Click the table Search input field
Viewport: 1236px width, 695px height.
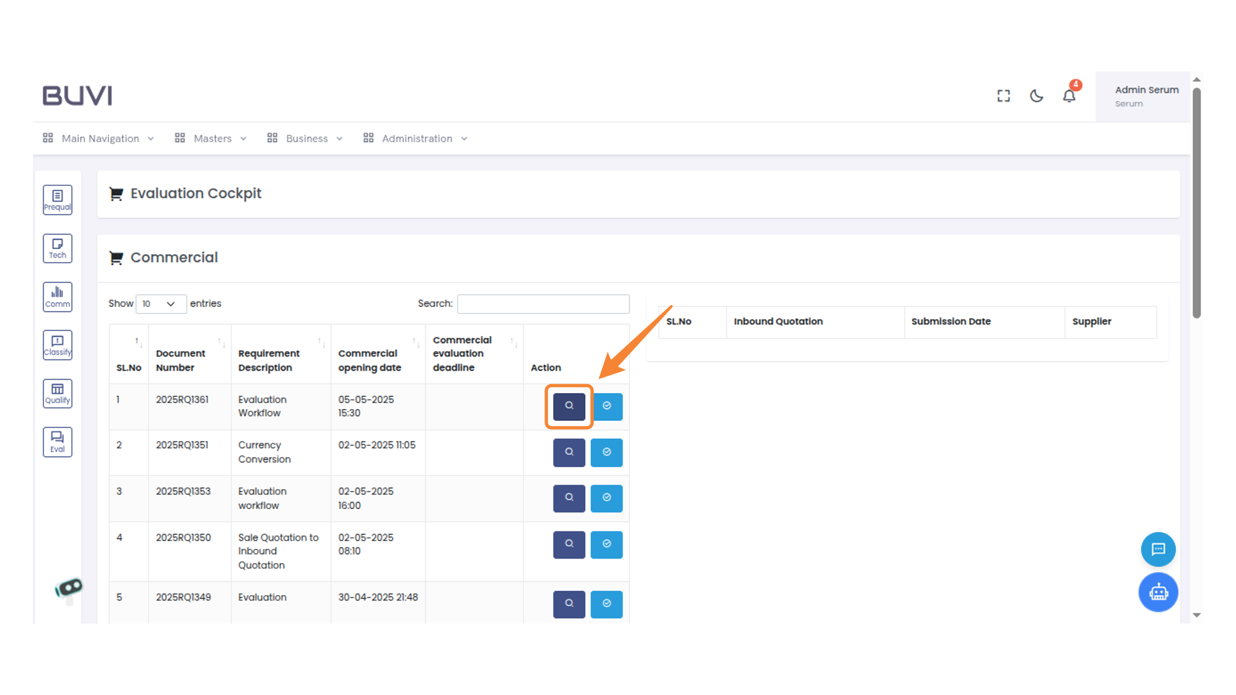tap(543, 304)
